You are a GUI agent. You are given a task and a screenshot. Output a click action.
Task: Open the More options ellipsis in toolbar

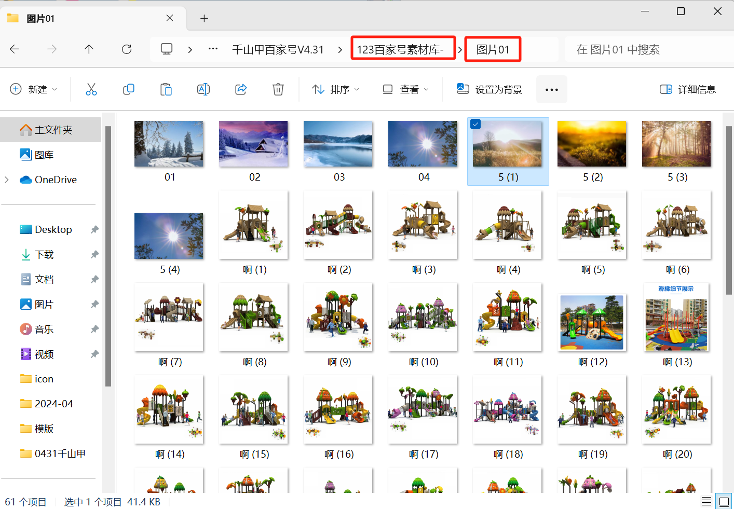click(552, 89)
